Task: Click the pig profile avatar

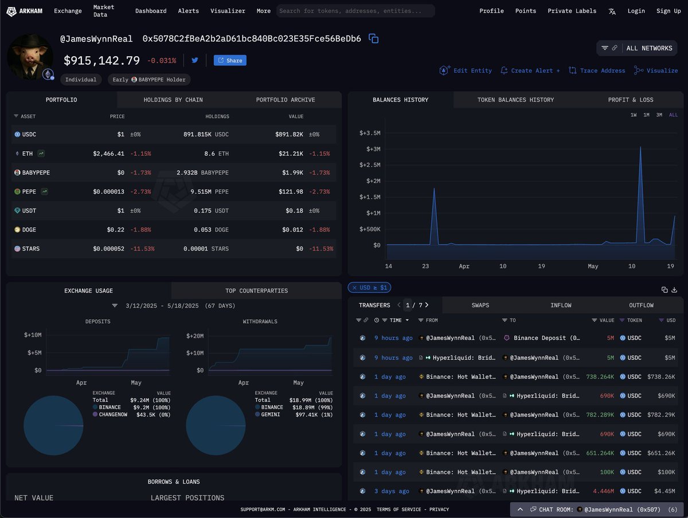Action: point(30,57)
